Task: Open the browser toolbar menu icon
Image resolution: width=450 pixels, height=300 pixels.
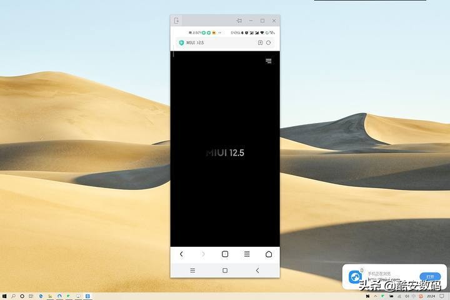Action: (x=247, y=254)
